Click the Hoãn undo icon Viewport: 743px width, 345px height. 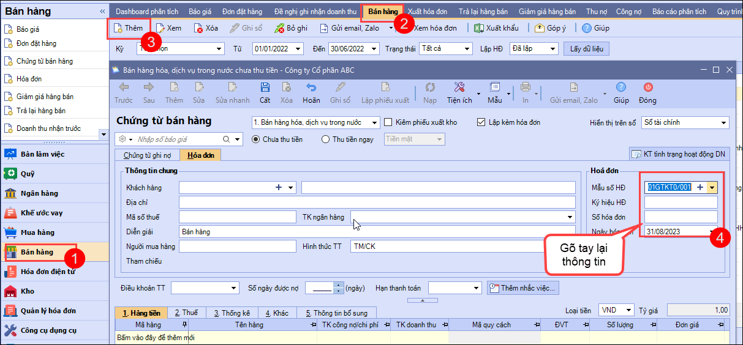pyautogui.click(x=311, y=87)
